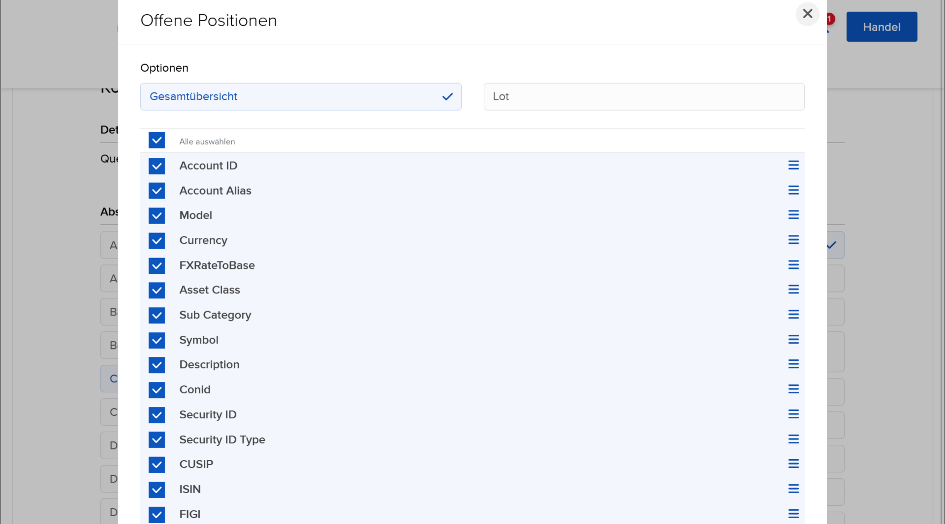Click the drag handle for FXRateToBase row
This screenshot has width=945, height=524.
(793, 265)
